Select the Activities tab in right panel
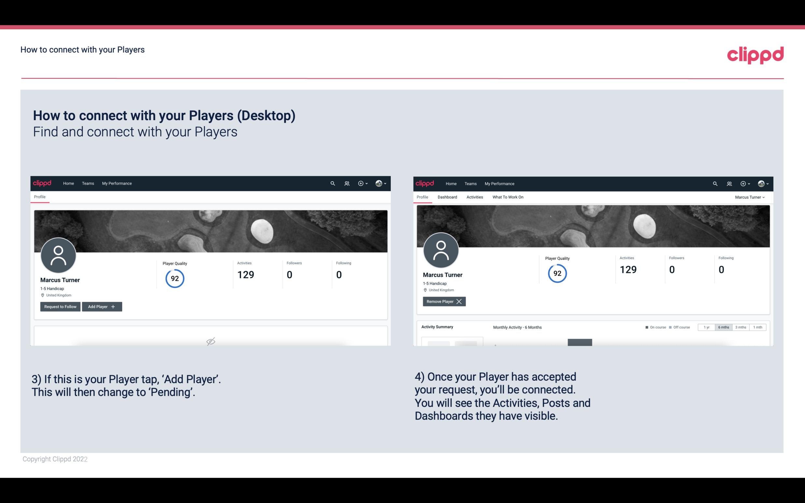 coord(474,197)
